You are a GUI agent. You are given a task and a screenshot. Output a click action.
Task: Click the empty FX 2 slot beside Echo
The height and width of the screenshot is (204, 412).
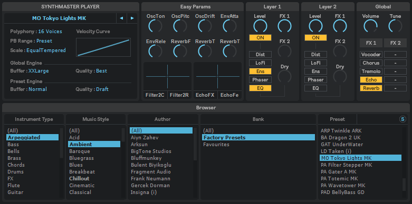(x=395, y=79)
